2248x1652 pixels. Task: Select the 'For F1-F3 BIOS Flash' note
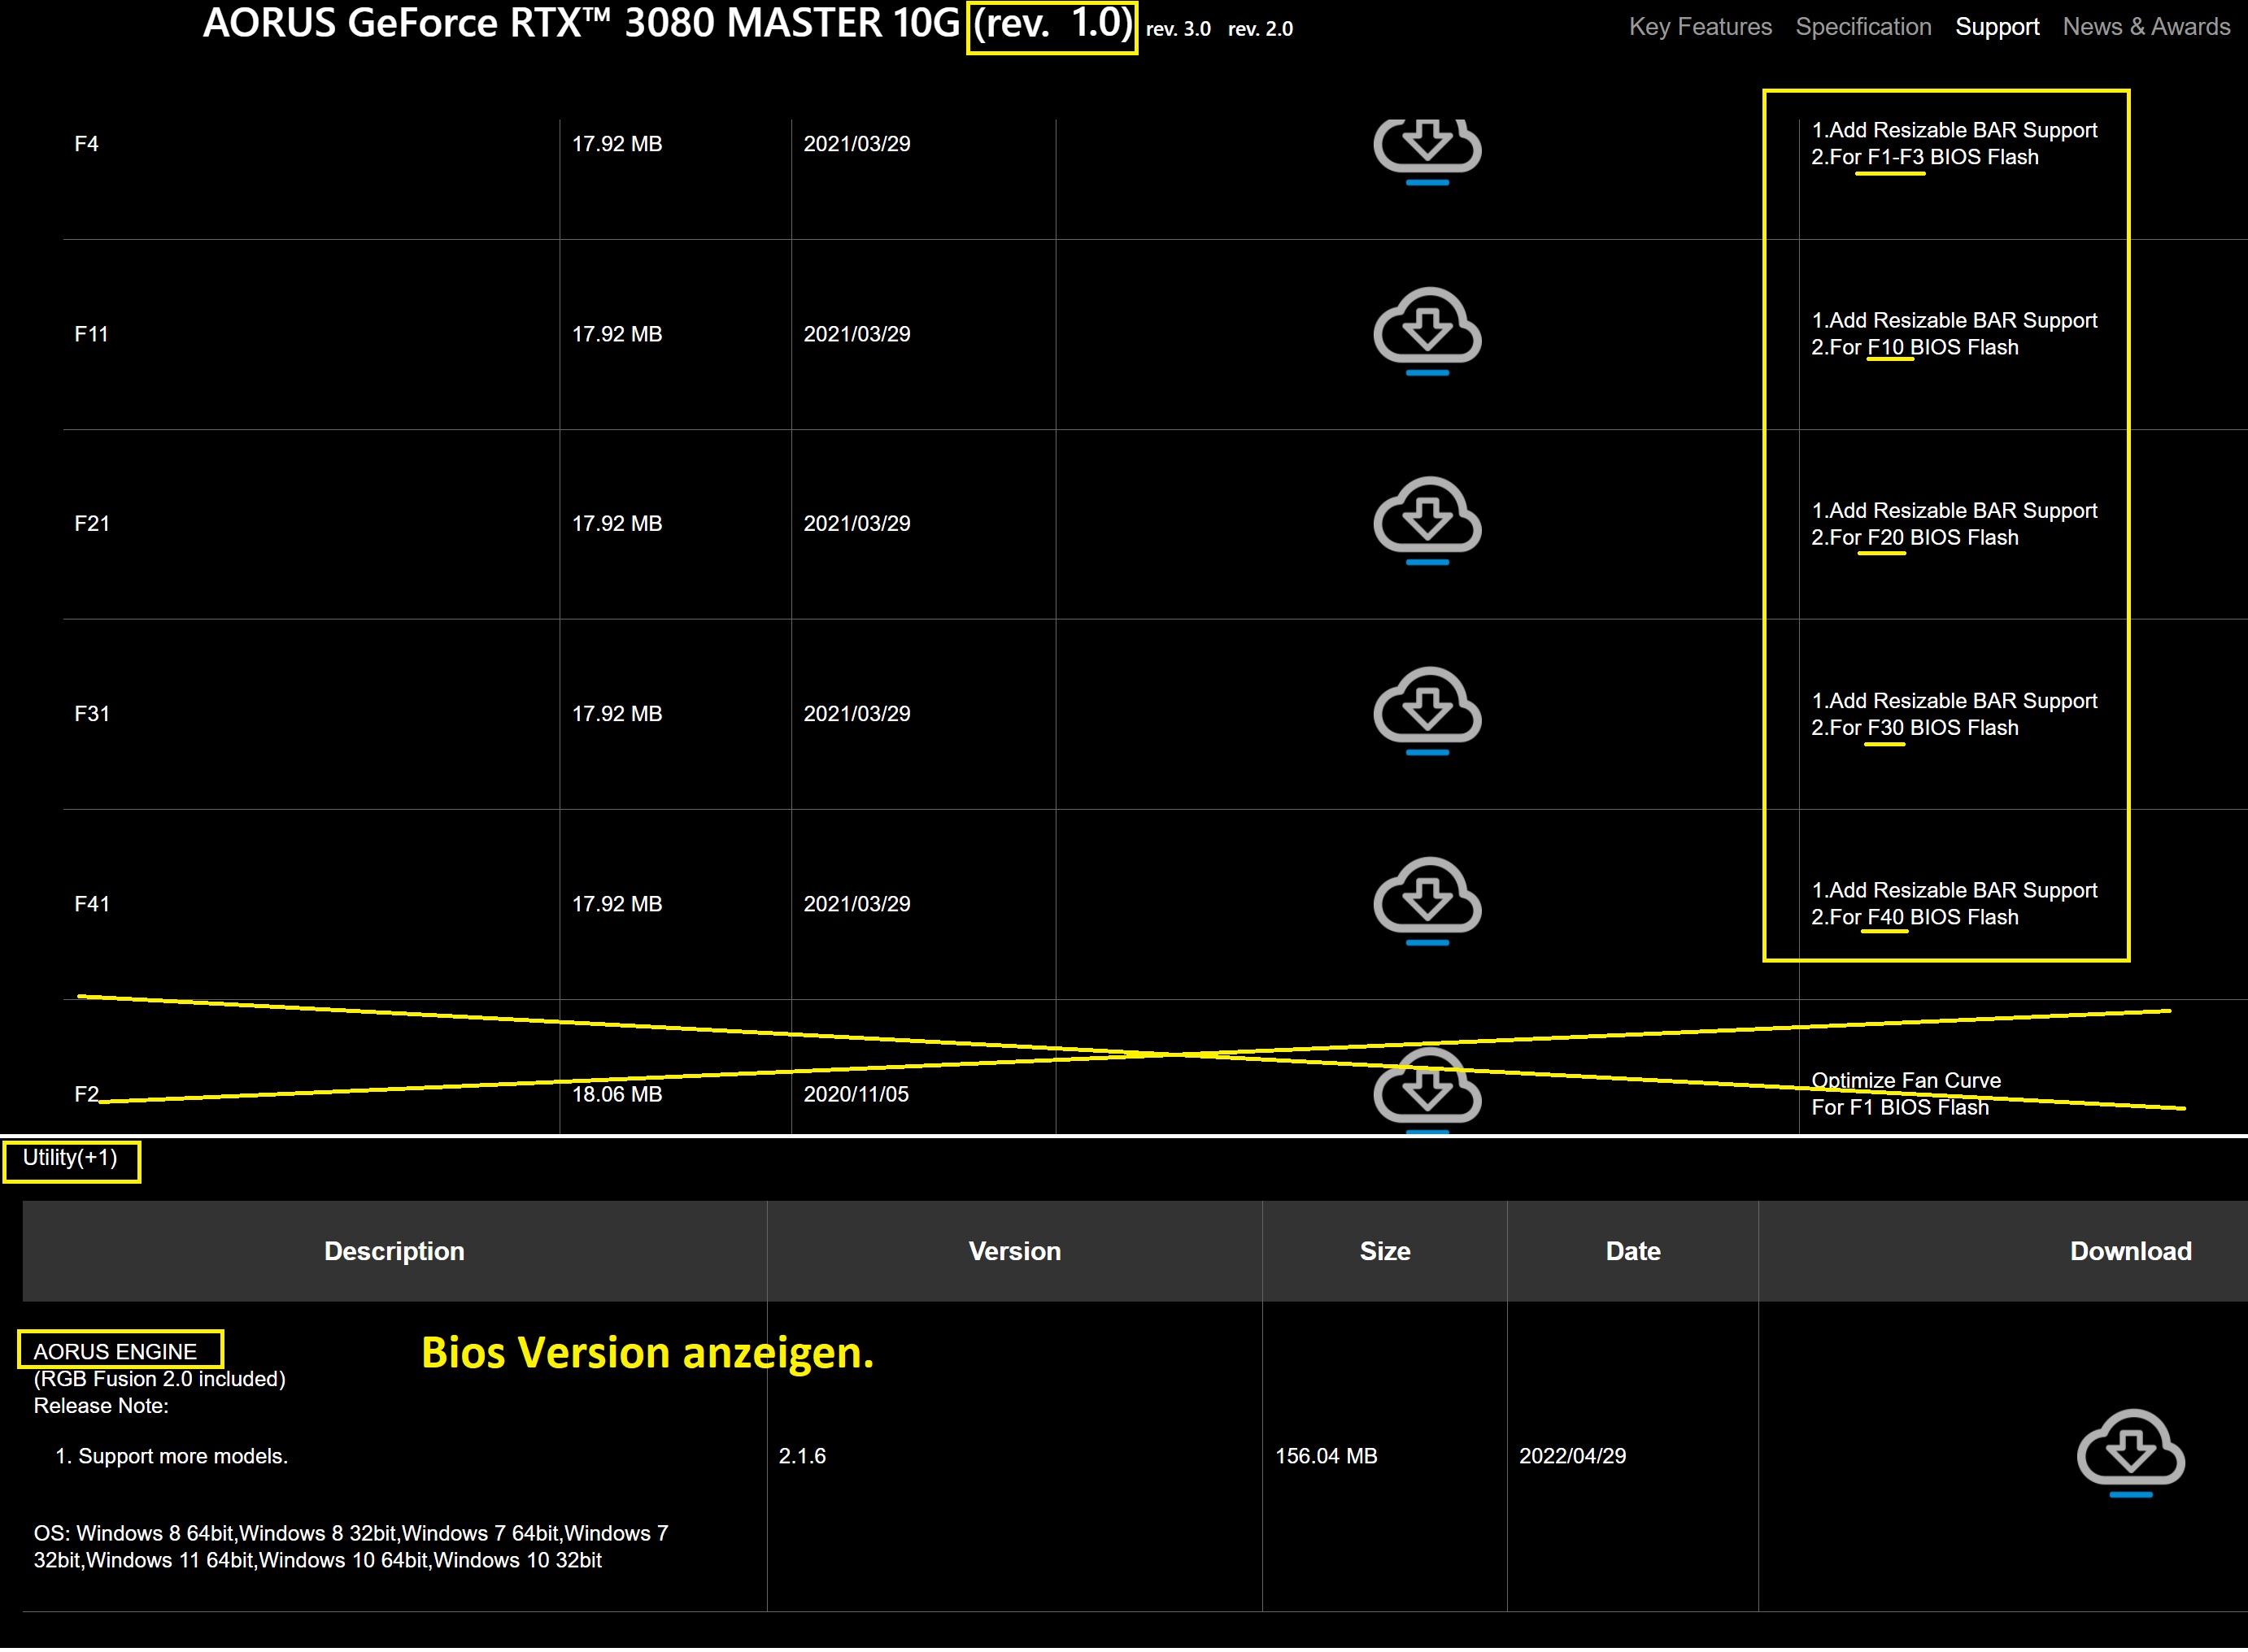tap(1923, 157)
